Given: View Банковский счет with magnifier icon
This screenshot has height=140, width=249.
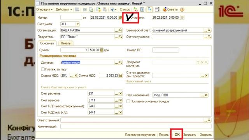Looking at the screenshot, I should click(x=209, y=30).
